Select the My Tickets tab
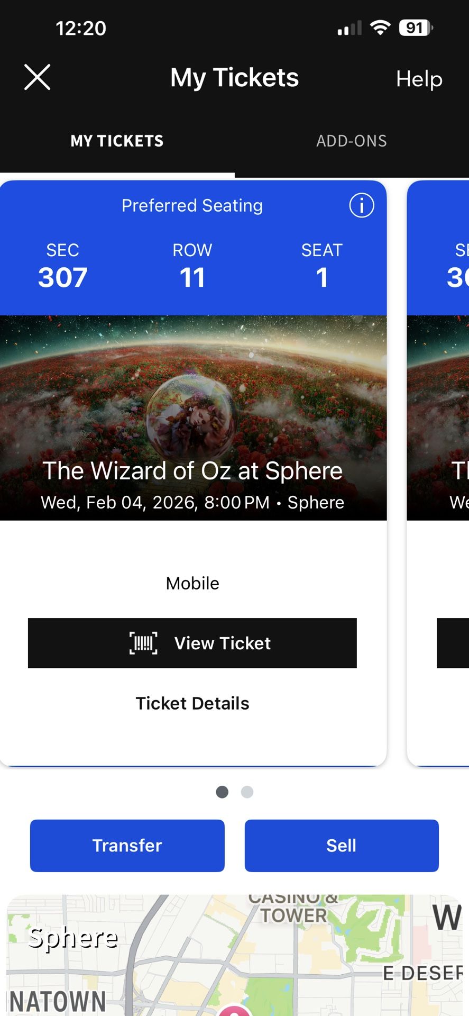 (117, 141)
